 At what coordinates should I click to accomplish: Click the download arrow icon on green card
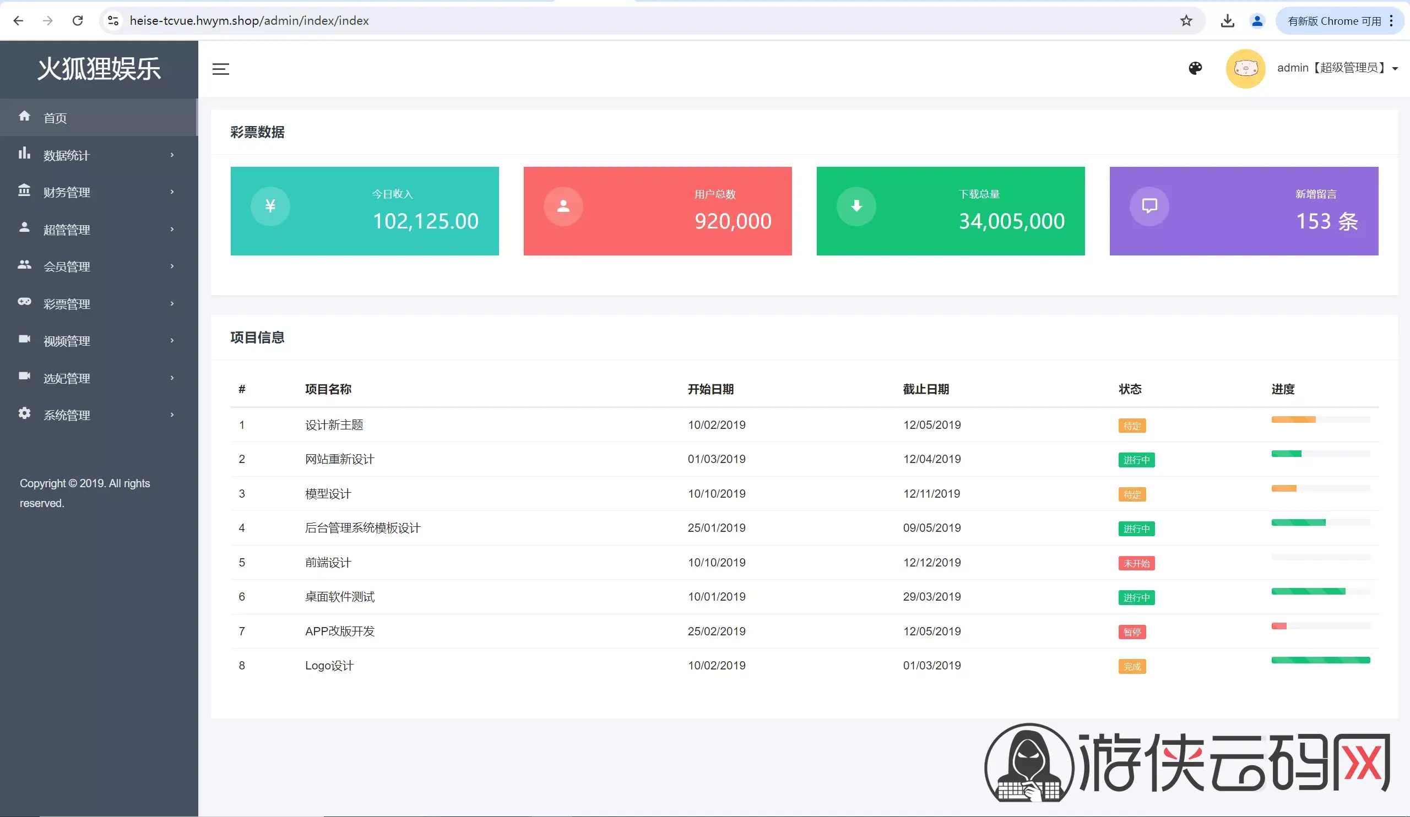856,206
